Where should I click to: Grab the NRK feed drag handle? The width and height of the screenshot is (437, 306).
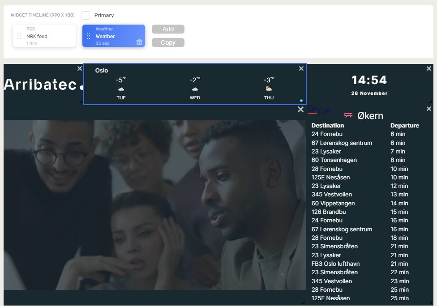pyautogui.click(x=19, y=36)
